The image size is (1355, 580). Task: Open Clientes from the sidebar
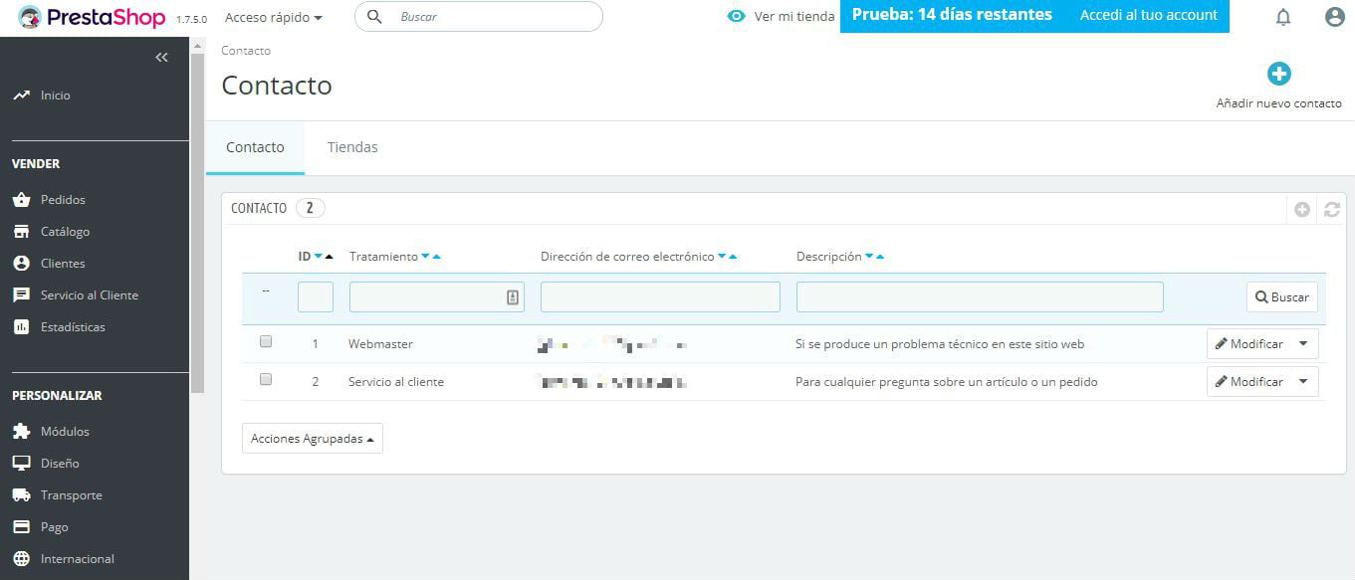62,263
